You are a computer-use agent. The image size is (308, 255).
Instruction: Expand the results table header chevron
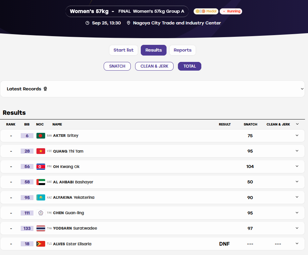tap(297, 124)
